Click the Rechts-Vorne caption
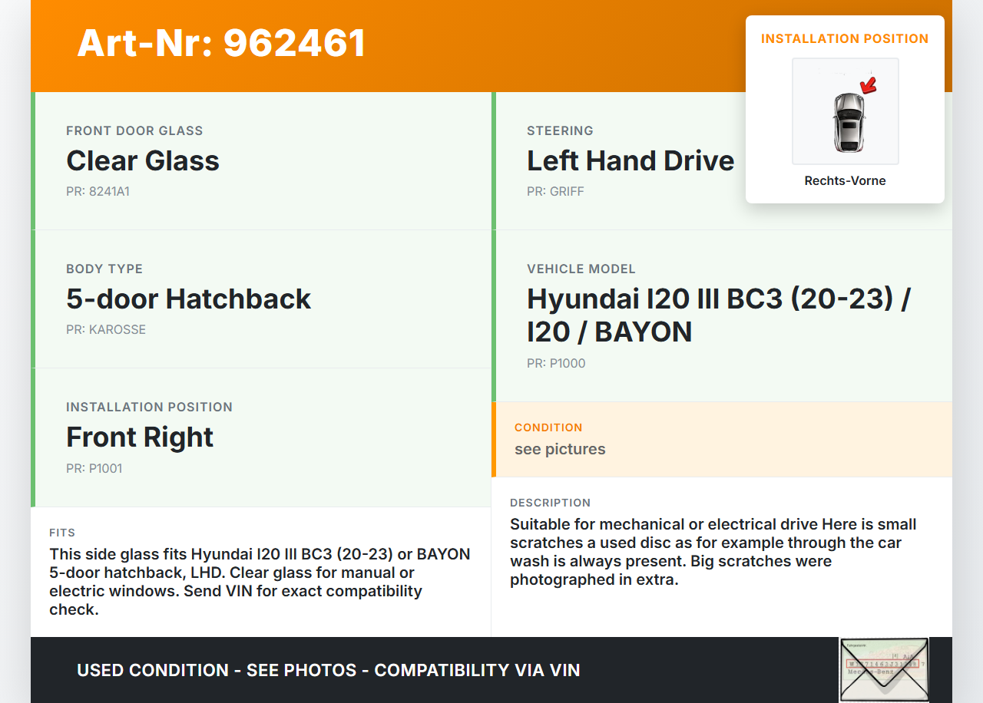 (845, 181)
